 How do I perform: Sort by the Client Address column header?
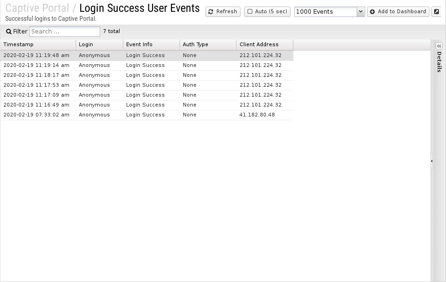[x=265, y=44]
